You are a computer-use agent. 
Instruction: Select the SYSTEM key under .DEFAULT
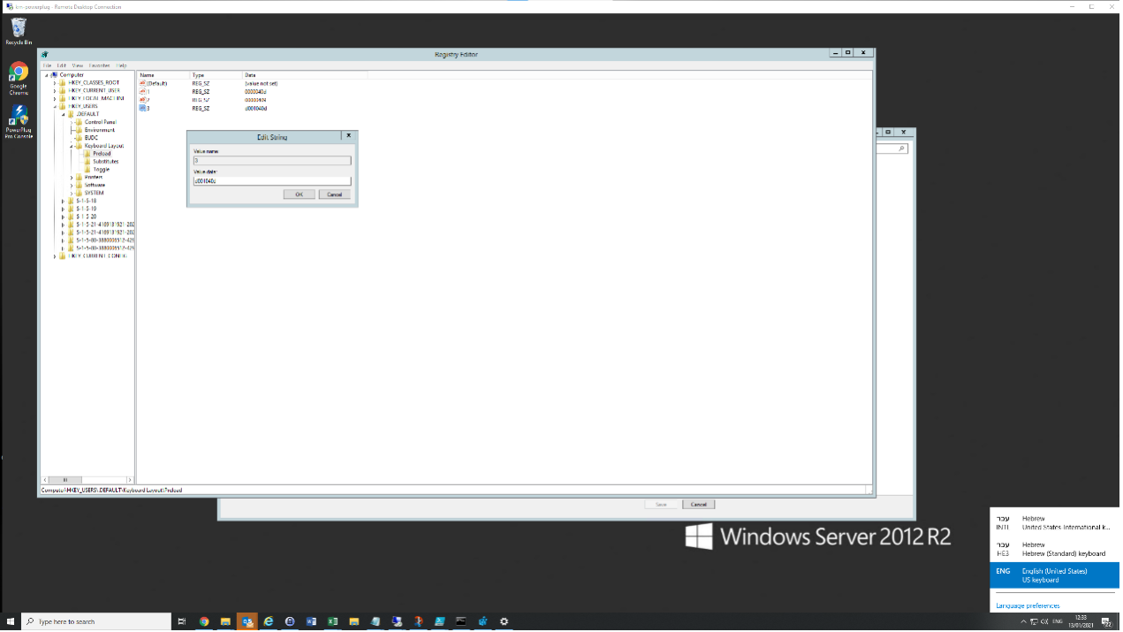tap(94, 193)
